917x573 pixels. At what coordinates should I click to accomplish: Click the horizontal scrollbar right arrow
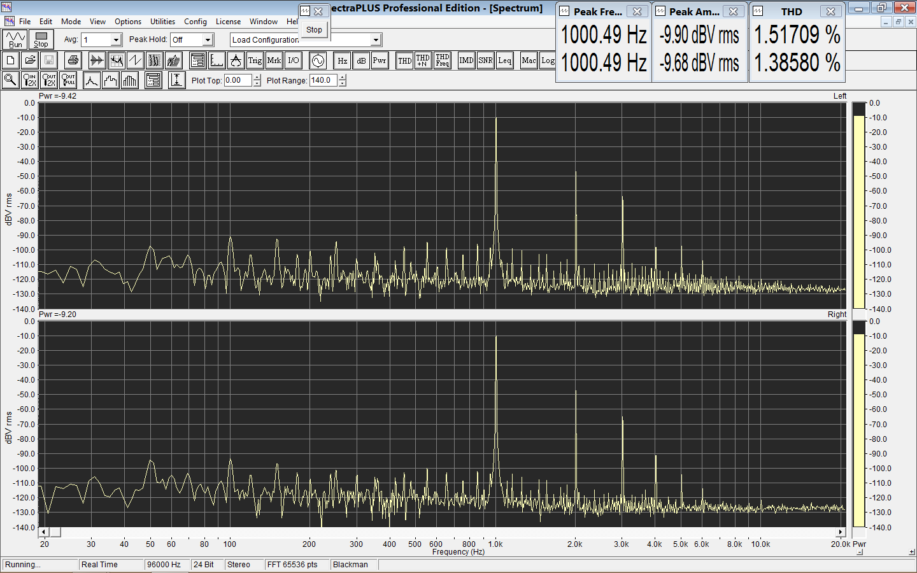(x=841, y=532)
